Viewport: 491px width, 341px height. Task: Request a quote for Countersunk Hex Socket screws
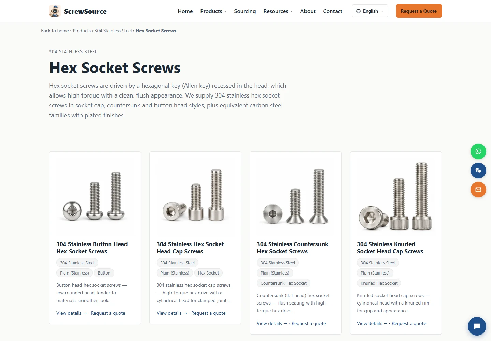click(x=309, y=323)
